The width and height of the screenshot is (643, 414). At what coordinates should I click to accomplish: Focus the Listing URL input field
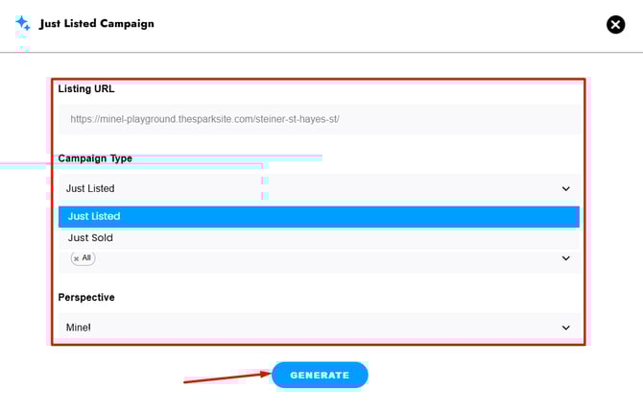tap(319, 119)
